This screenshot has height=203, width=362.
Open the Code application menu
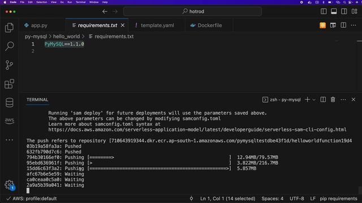tap(13, 2)
